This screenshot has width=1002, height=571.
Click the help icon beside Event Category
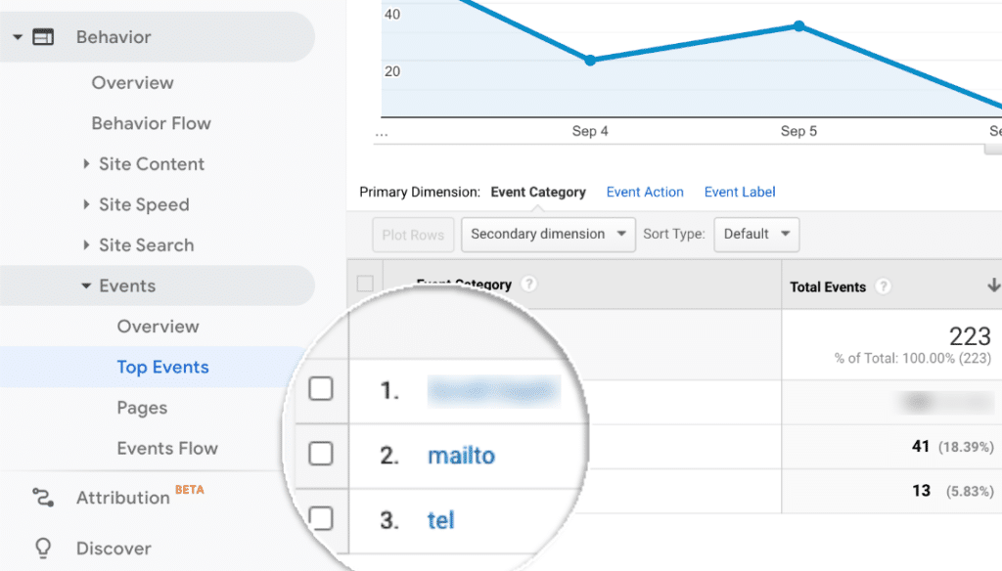click(528, 284)
